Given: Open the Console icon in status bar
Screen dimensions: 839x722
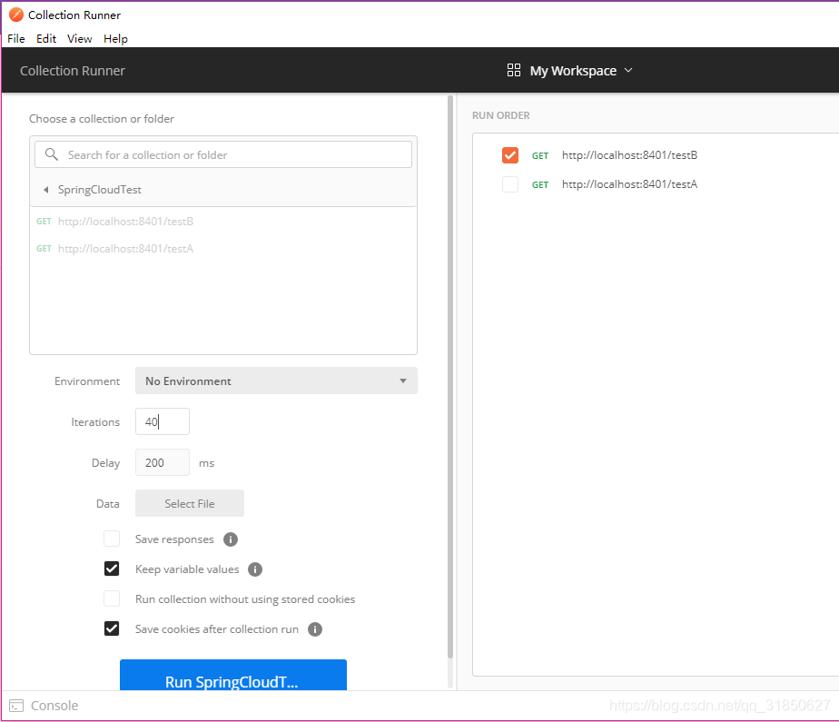Looking at the screenshot, I should [x=16, y=706].
